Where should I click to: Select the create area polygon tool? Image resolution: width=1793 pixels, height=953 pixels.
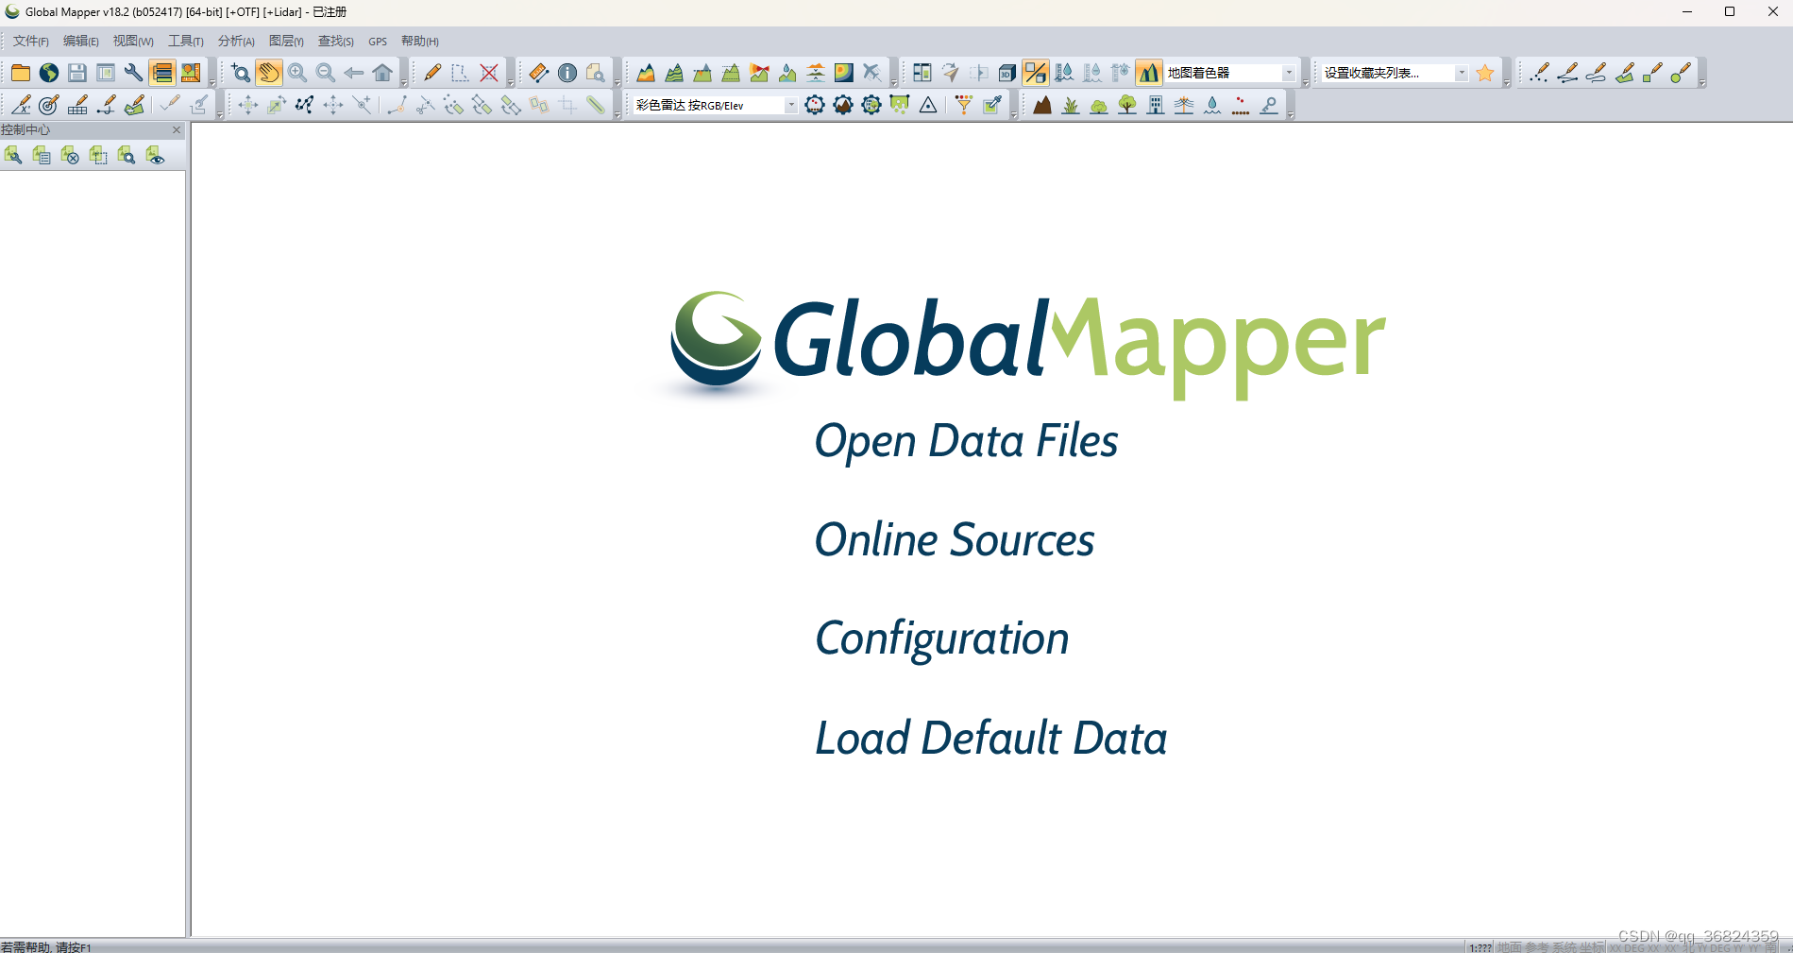[x=1624, y=73]
